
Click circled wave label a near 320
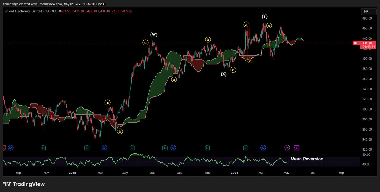[108, 102]
